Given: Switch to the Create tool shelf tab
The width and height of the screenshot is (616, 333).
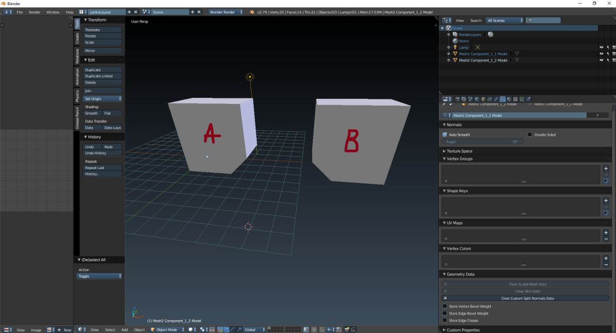Looking at the screenshot, I should click(x=77, y=38).
